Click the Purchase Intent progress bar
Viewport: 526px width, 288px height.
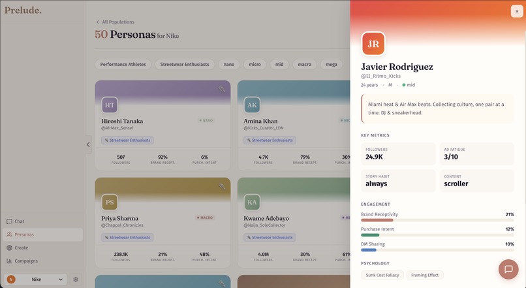pyautogui.click(x=437, y=235)
